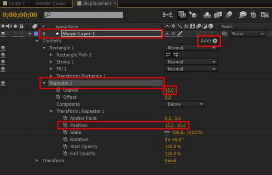Image resolution: width=272 pixels, height=175 pixels.
Task: Click into the timeline search field
Action: 84,15
